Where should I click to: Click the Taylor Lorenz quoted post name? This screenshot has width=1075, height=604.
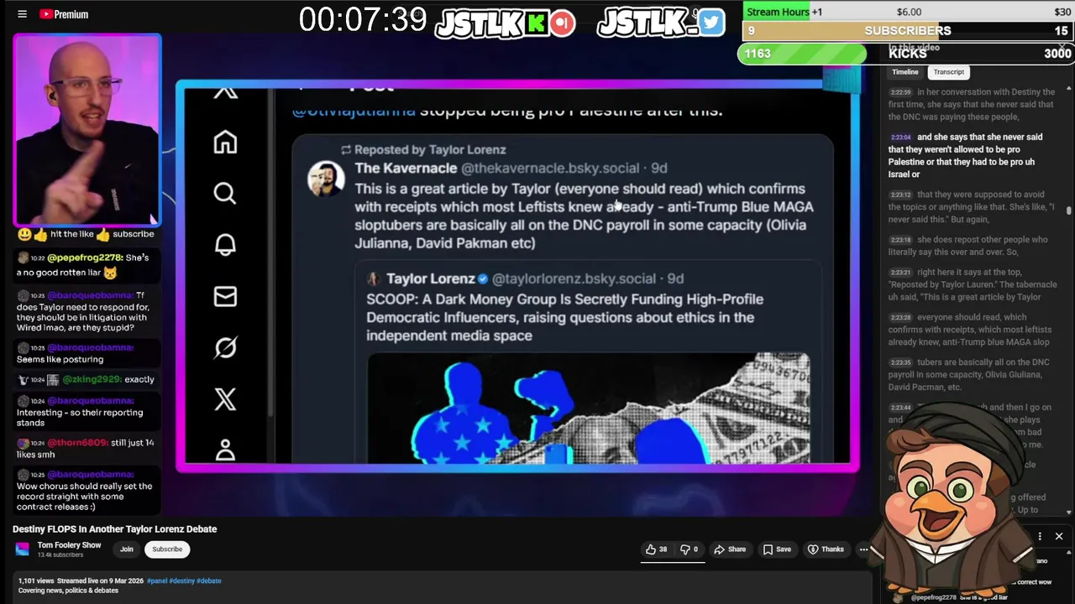tap(431, 279)
